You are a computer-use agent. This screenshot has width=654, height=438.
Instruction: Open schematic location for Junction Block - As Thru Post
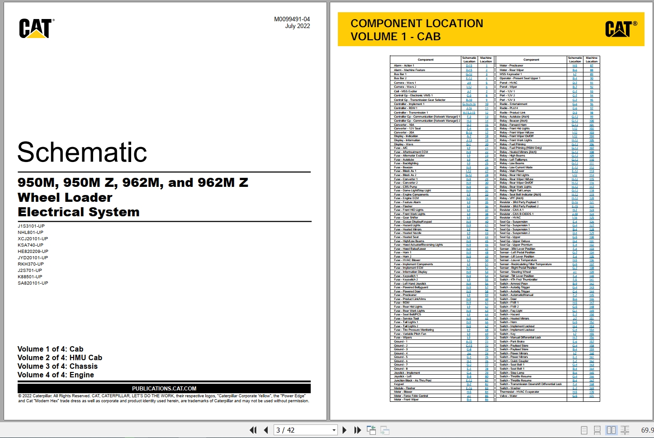(x=469, y=381)
